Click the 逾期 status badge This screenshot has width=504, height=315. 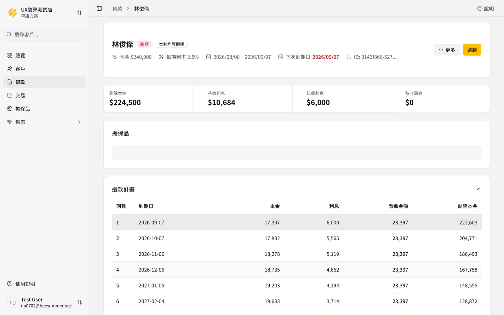coord(144,44)
